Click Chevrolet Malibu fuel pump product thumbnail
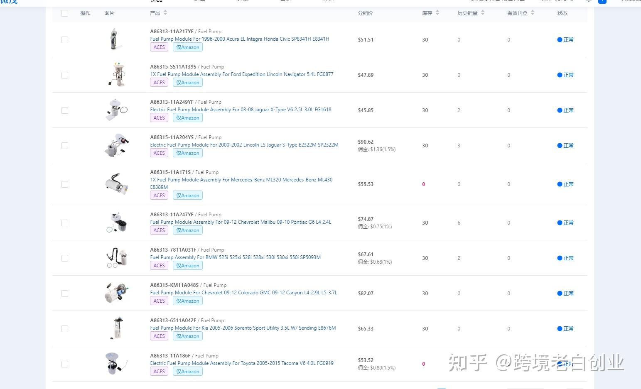Viewport: 641px width, 389px height. point(117,223)
